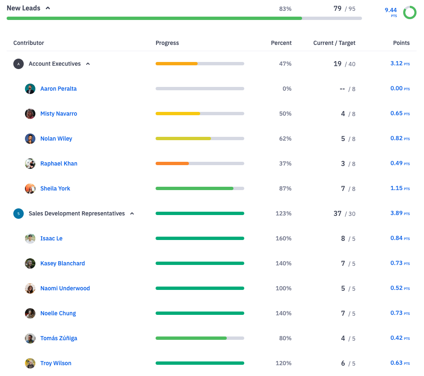Image resolution: width=424 pixels, height=376 pixels.
Task: Collapse the Account Executives group
Action: [88, 64]
